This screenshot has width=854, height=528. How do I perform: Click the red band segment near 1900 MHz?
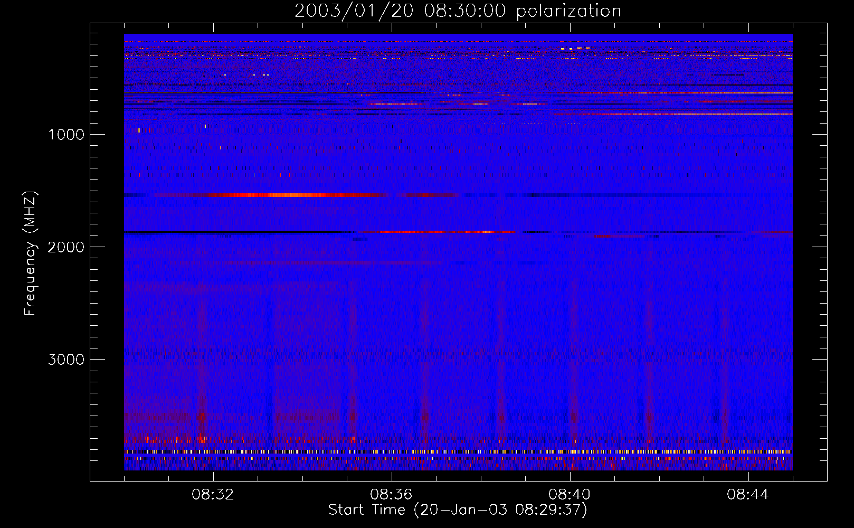tap(435, 232)
